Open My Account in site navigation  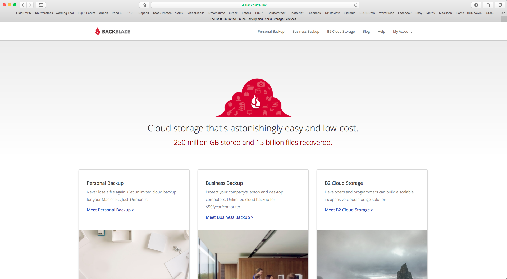pyautogui.click(x=402, y=31)
